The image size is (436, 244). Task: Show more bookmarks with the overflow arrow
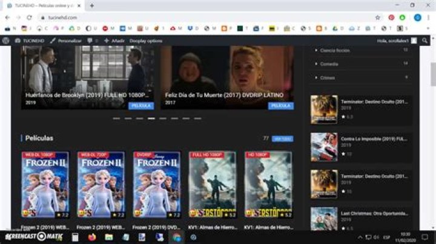pos(428,28)
